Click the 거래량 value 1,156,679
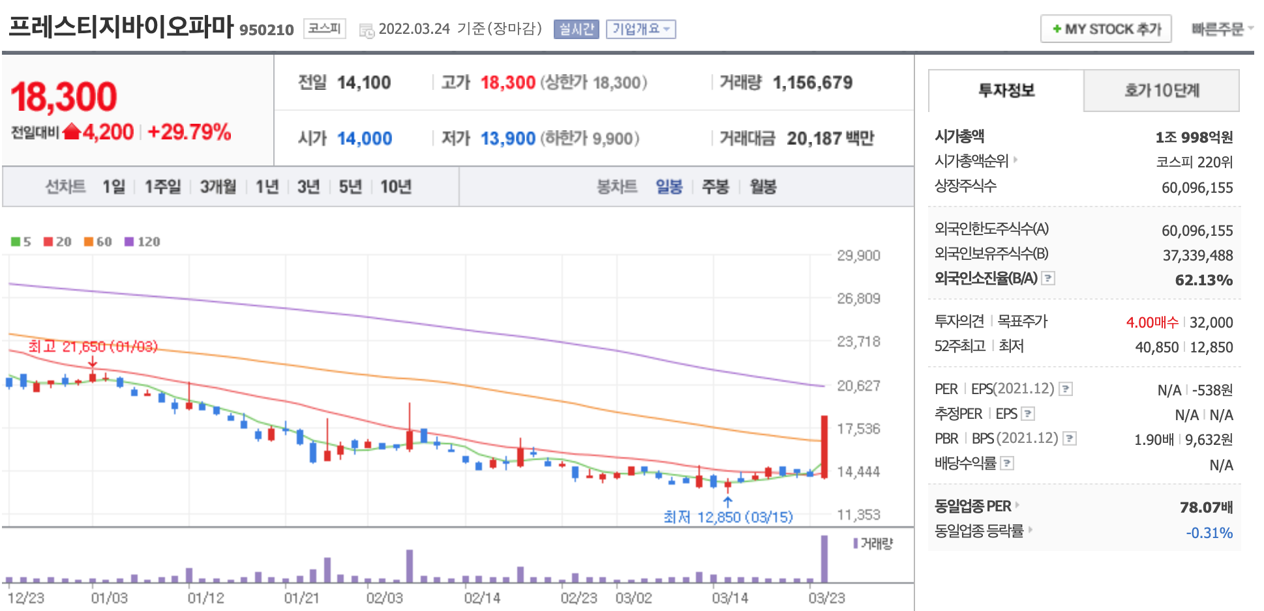 [813, 83]
